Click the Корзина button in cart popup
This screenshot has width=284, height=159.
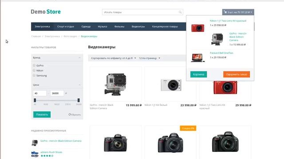click(x=198, y=74)
